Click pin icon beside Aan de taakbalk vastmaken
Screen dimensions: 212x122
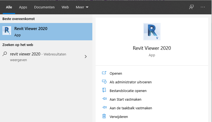[104, 107]
